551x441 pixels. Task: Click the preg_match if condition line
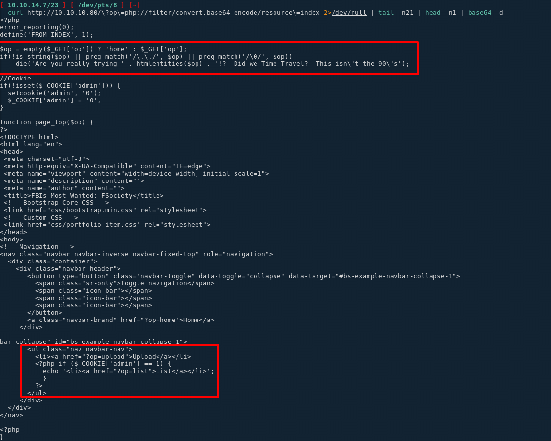click(x=146, y=57)
